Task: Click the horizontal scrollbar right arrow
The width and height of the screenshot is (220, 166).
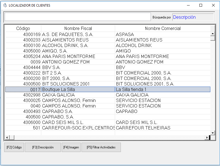Action: 207,138
